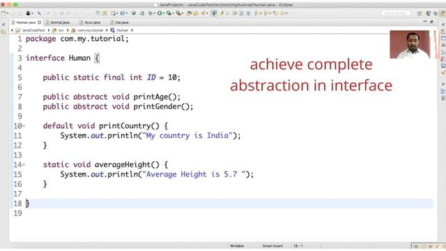Close the Human.java tab

[39, 22]
